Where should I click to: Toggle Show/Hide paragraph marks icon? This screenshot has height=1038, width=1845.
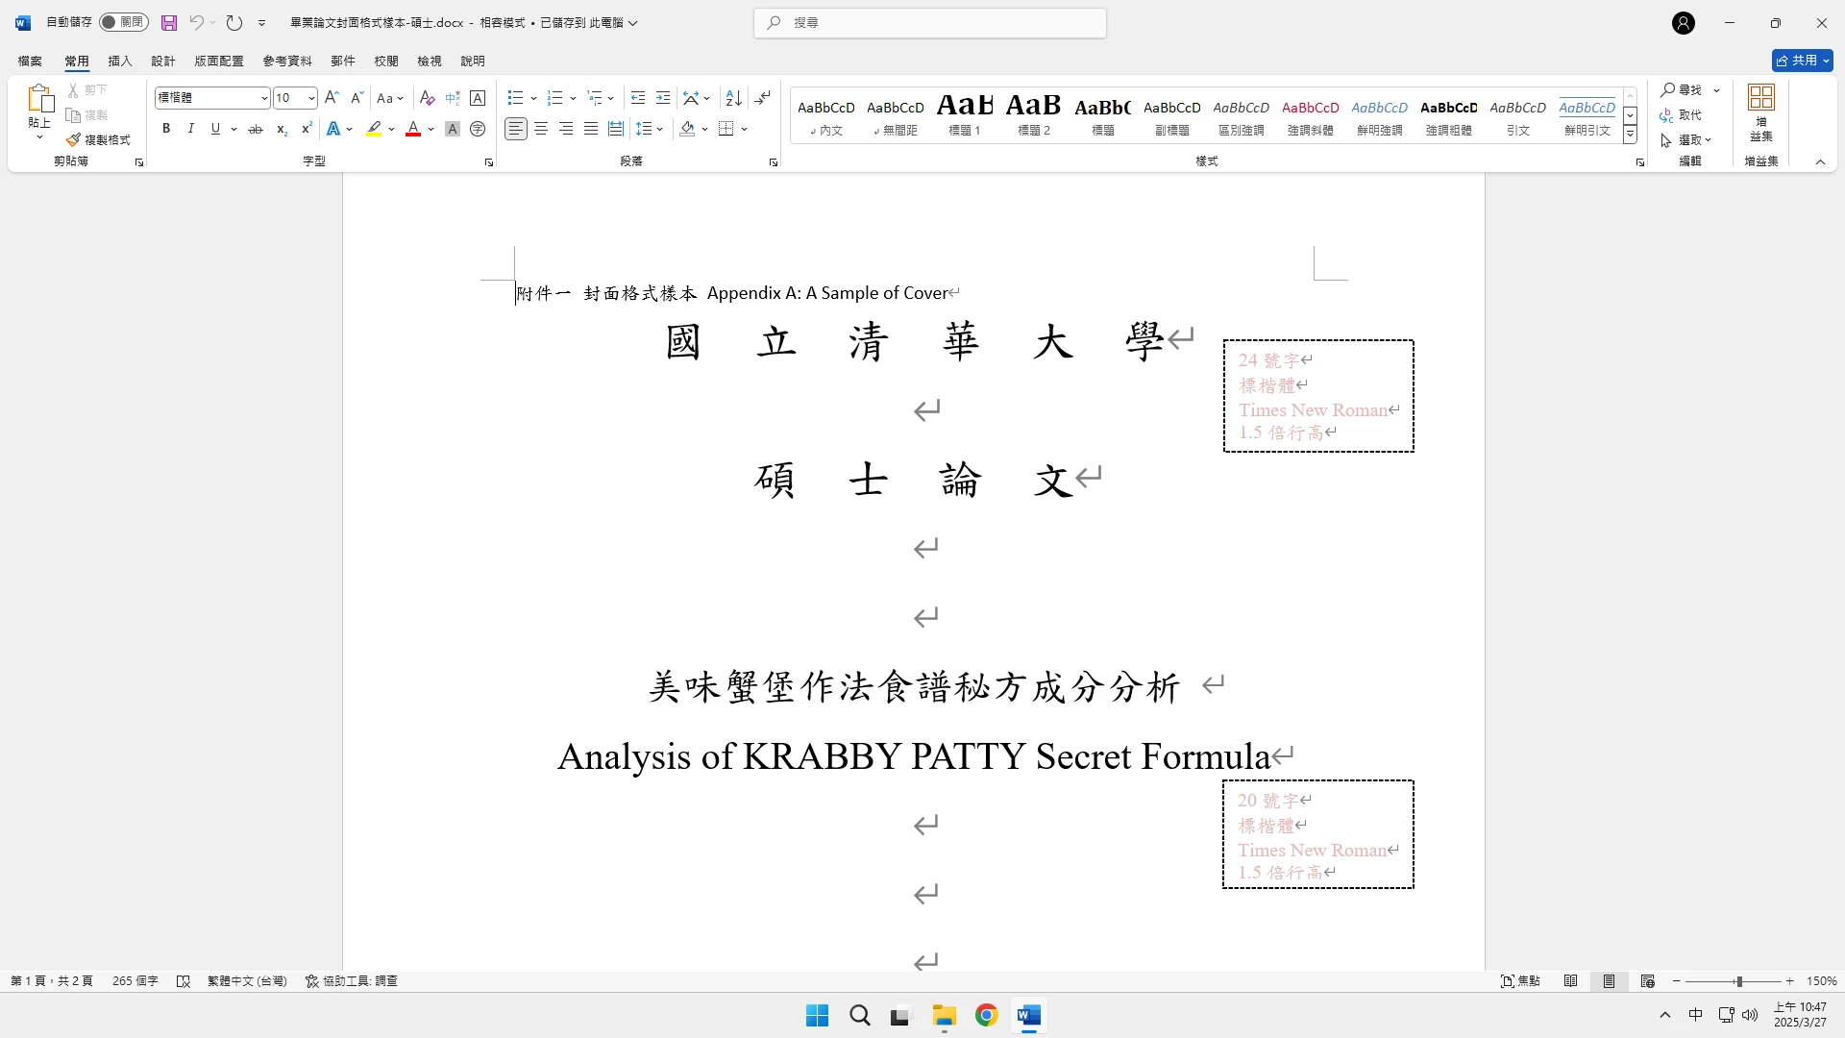pyautogui.click(x=763, y=98)
